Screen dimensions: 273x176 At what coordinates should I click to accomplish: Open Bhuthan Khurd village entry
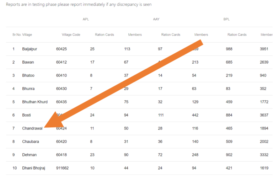coord(35,102)
